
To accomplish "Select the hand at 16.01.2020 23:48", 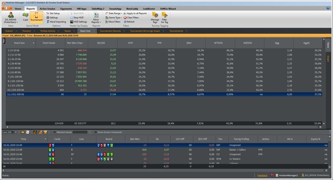I will point(165,150).
